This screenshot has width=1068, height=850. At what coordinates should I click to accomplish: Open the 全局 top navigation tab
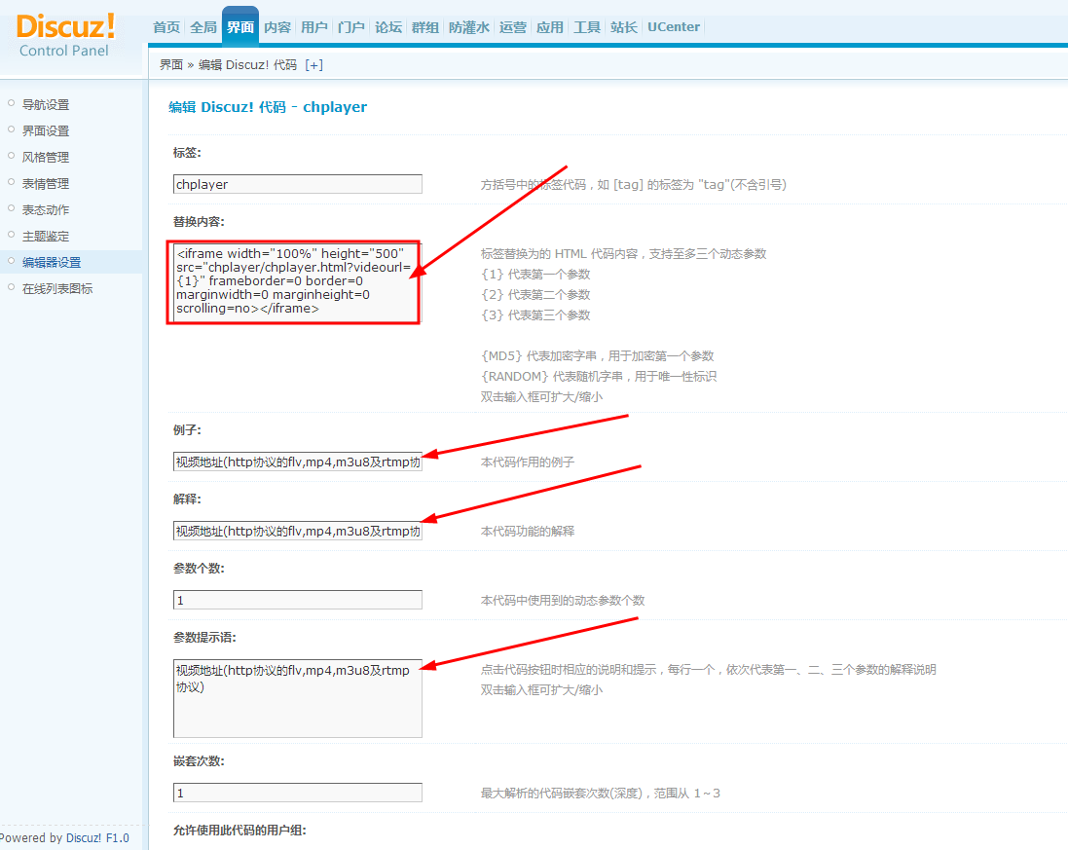(x=203, y=27)
